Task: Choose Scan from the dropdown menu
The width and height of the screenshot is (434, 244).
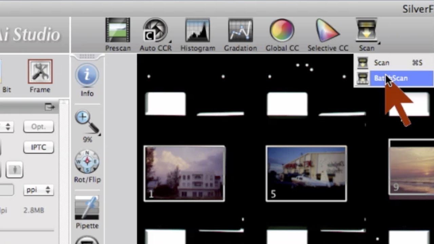Action: tap(394, 63)
